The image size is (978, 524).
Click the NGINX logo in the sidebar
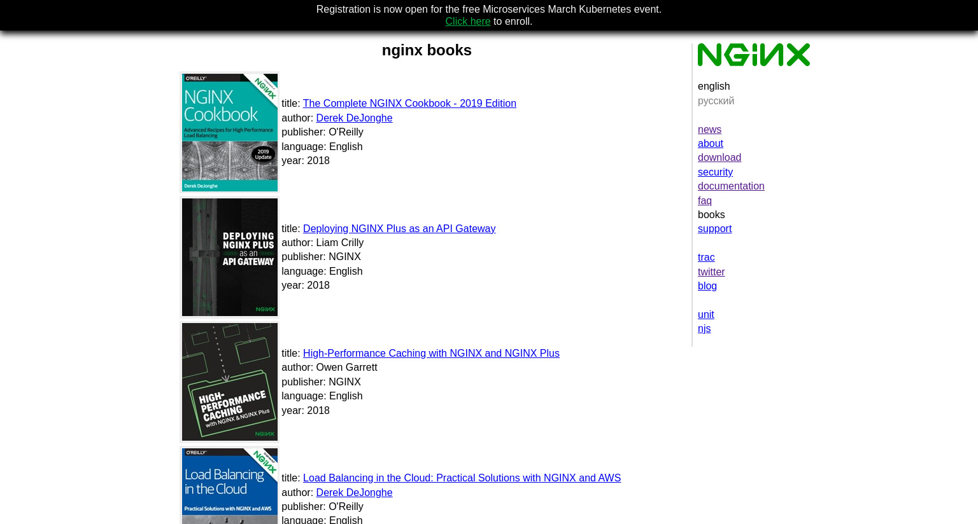[753, 55]
